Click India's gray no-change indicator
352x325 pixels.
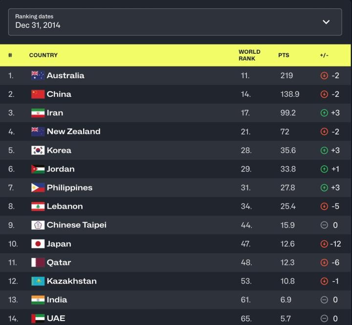click(324, 300)
